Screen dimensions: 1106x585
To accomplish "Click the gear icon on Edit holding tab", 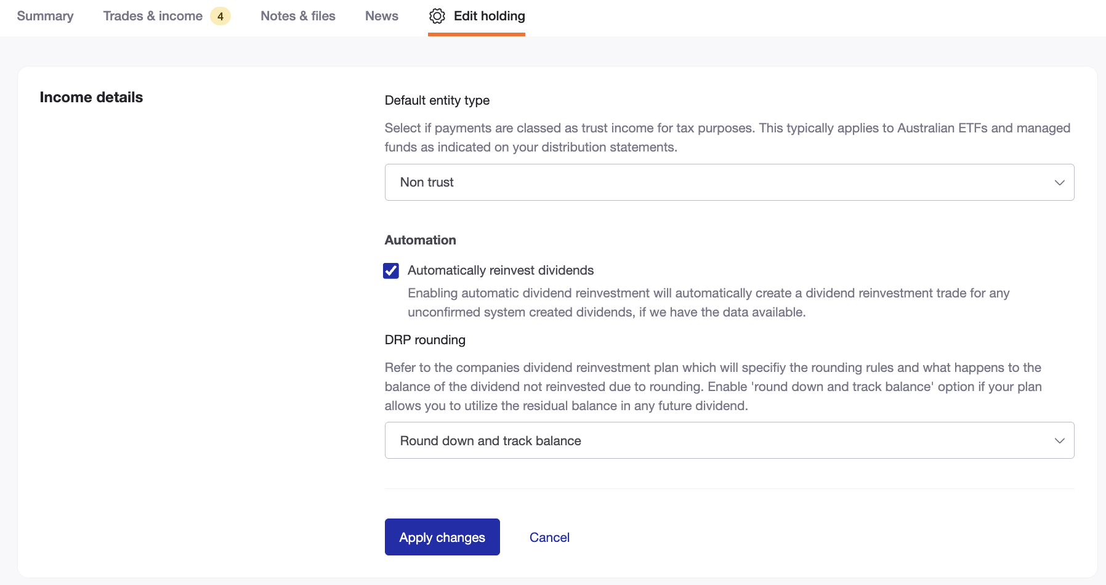I will [x=437, y=16].
